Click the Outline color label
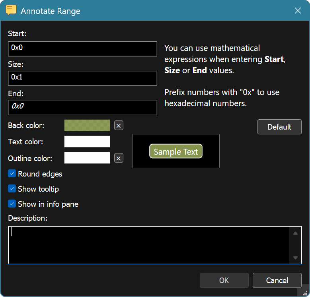Screen dimensions: 310x297 pyautogui.click(x=30, y=158)
